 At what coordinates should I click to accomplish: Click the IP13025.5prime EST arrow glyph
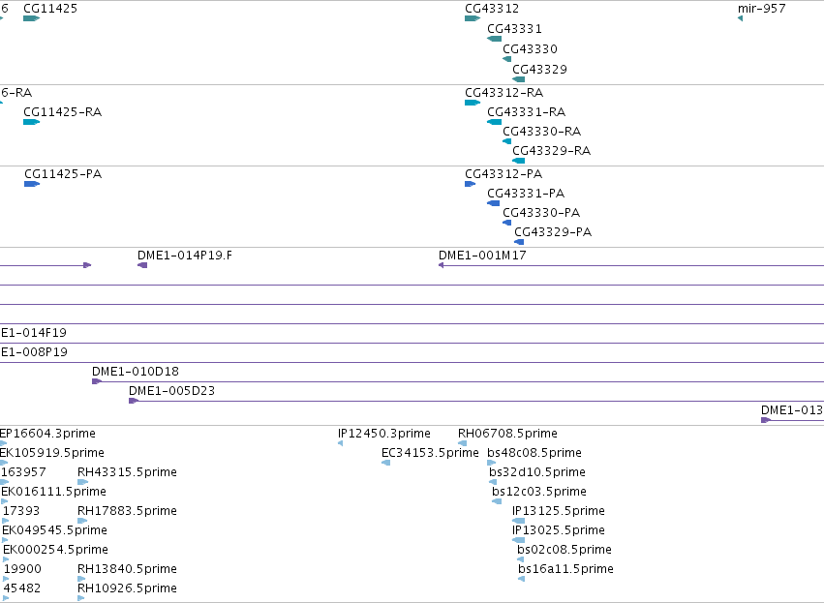coord(519,540)
